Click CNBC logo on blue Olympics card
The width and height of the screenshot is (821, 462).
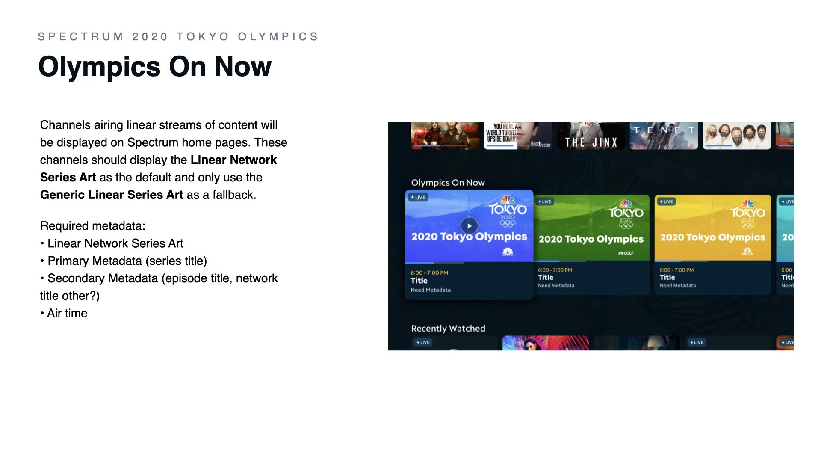[x=508, y=252]
